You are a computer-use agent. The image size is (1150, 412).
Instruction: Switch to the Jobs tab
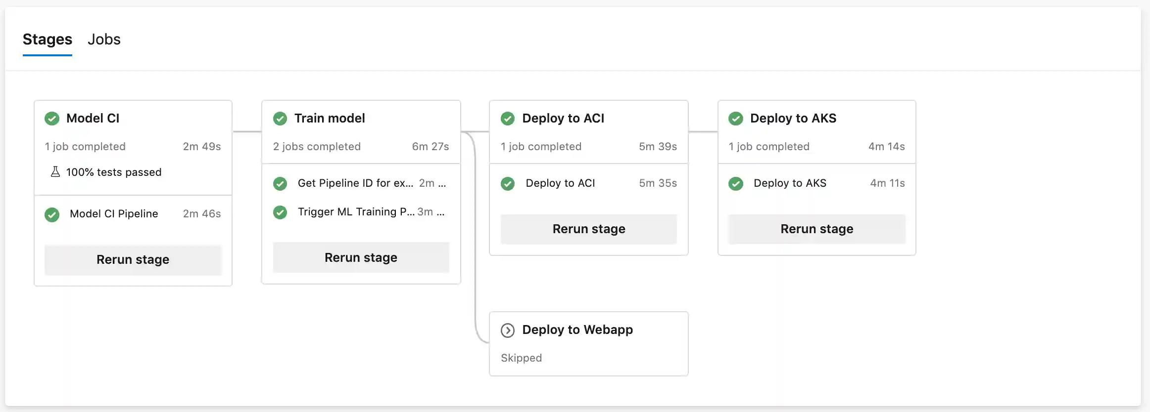(104, 40)
